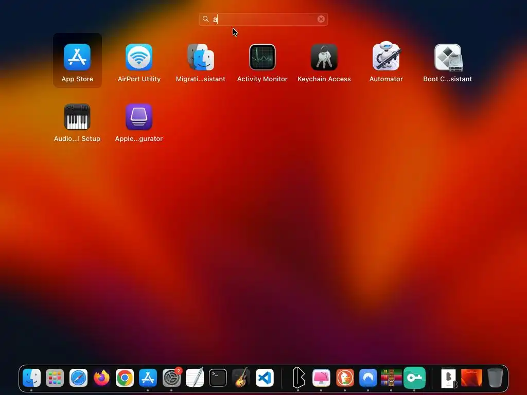Screen dimensions: 527x395
Task: Click the "Keychain Access" label
Action: (324, 79)
